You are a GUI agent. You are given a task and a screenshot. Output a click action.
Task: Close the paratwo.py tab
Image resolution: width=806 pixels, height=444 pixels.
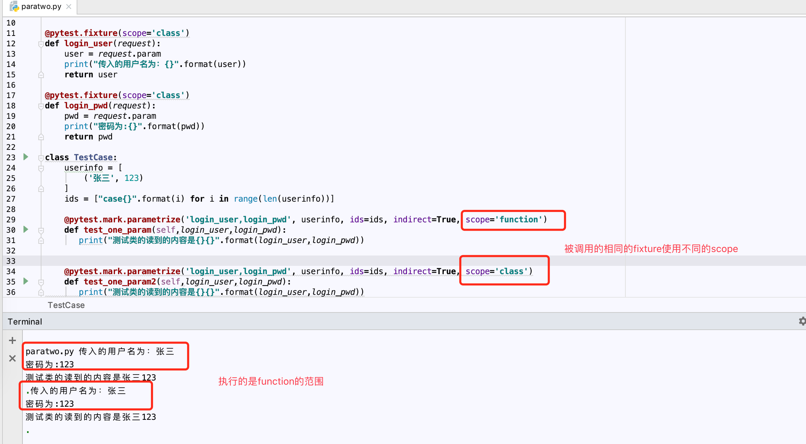point(68,6)
